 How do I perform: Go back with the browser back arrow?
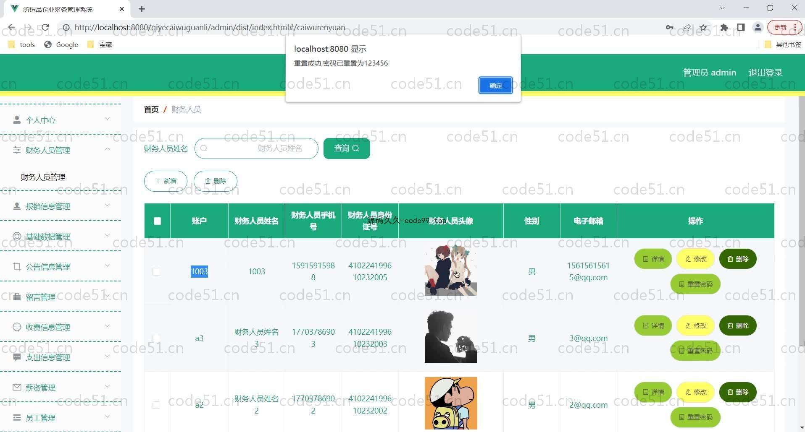click(x=11, y=28)
